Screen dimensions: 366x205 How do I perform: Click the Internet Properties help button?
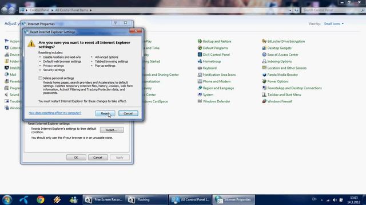[116, 23]
